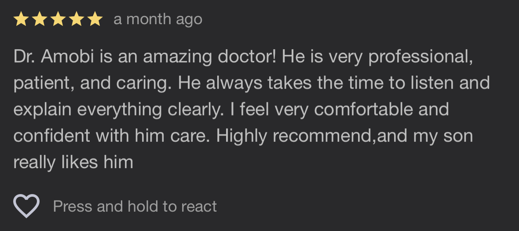
Task: Click the last line "really likes him"
Action: (x=73, y=162)
